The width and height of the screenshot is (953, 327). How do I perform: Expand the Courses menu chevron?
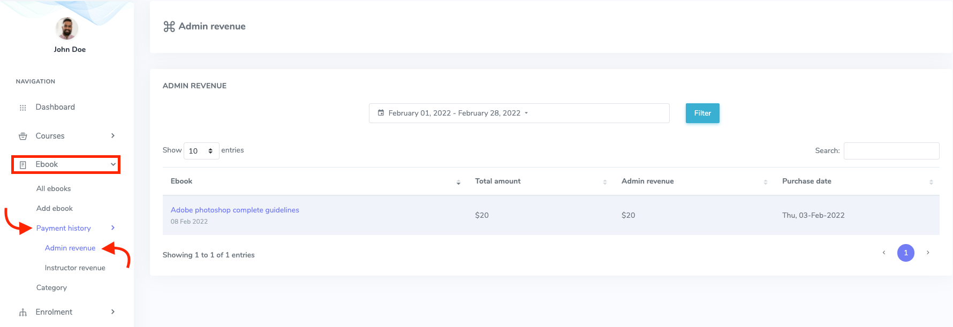click(x=112, y=136)
